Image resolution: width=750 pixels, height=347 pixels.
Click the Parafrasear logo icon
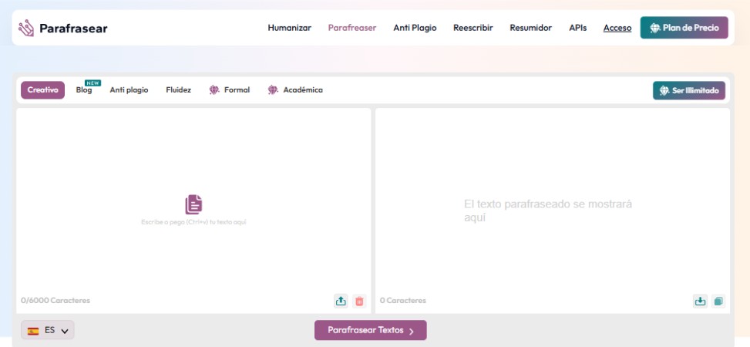27,29
